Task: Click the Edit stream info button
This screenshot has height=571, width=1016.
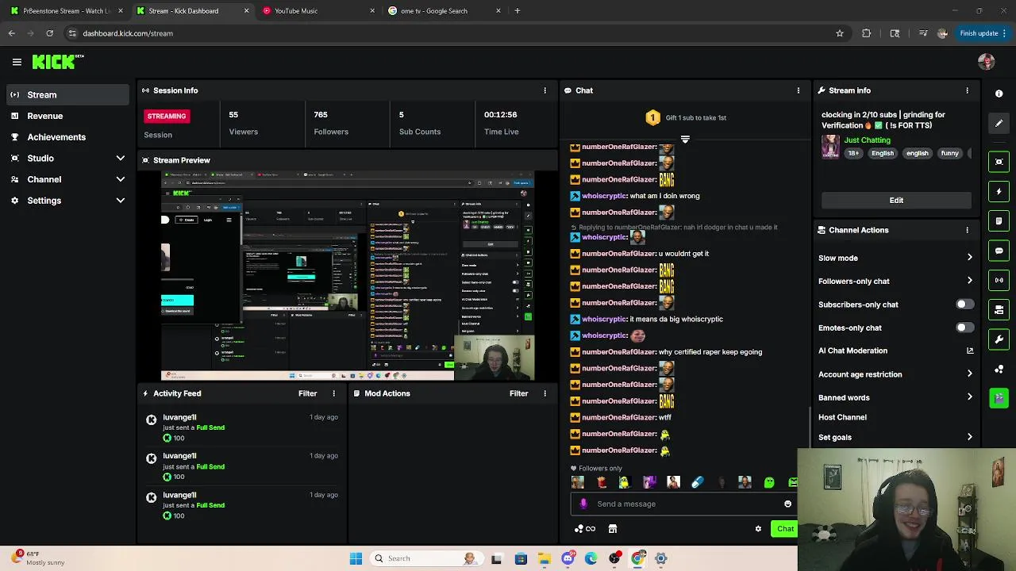Action: pyautogui.click(x=896, y=200)
